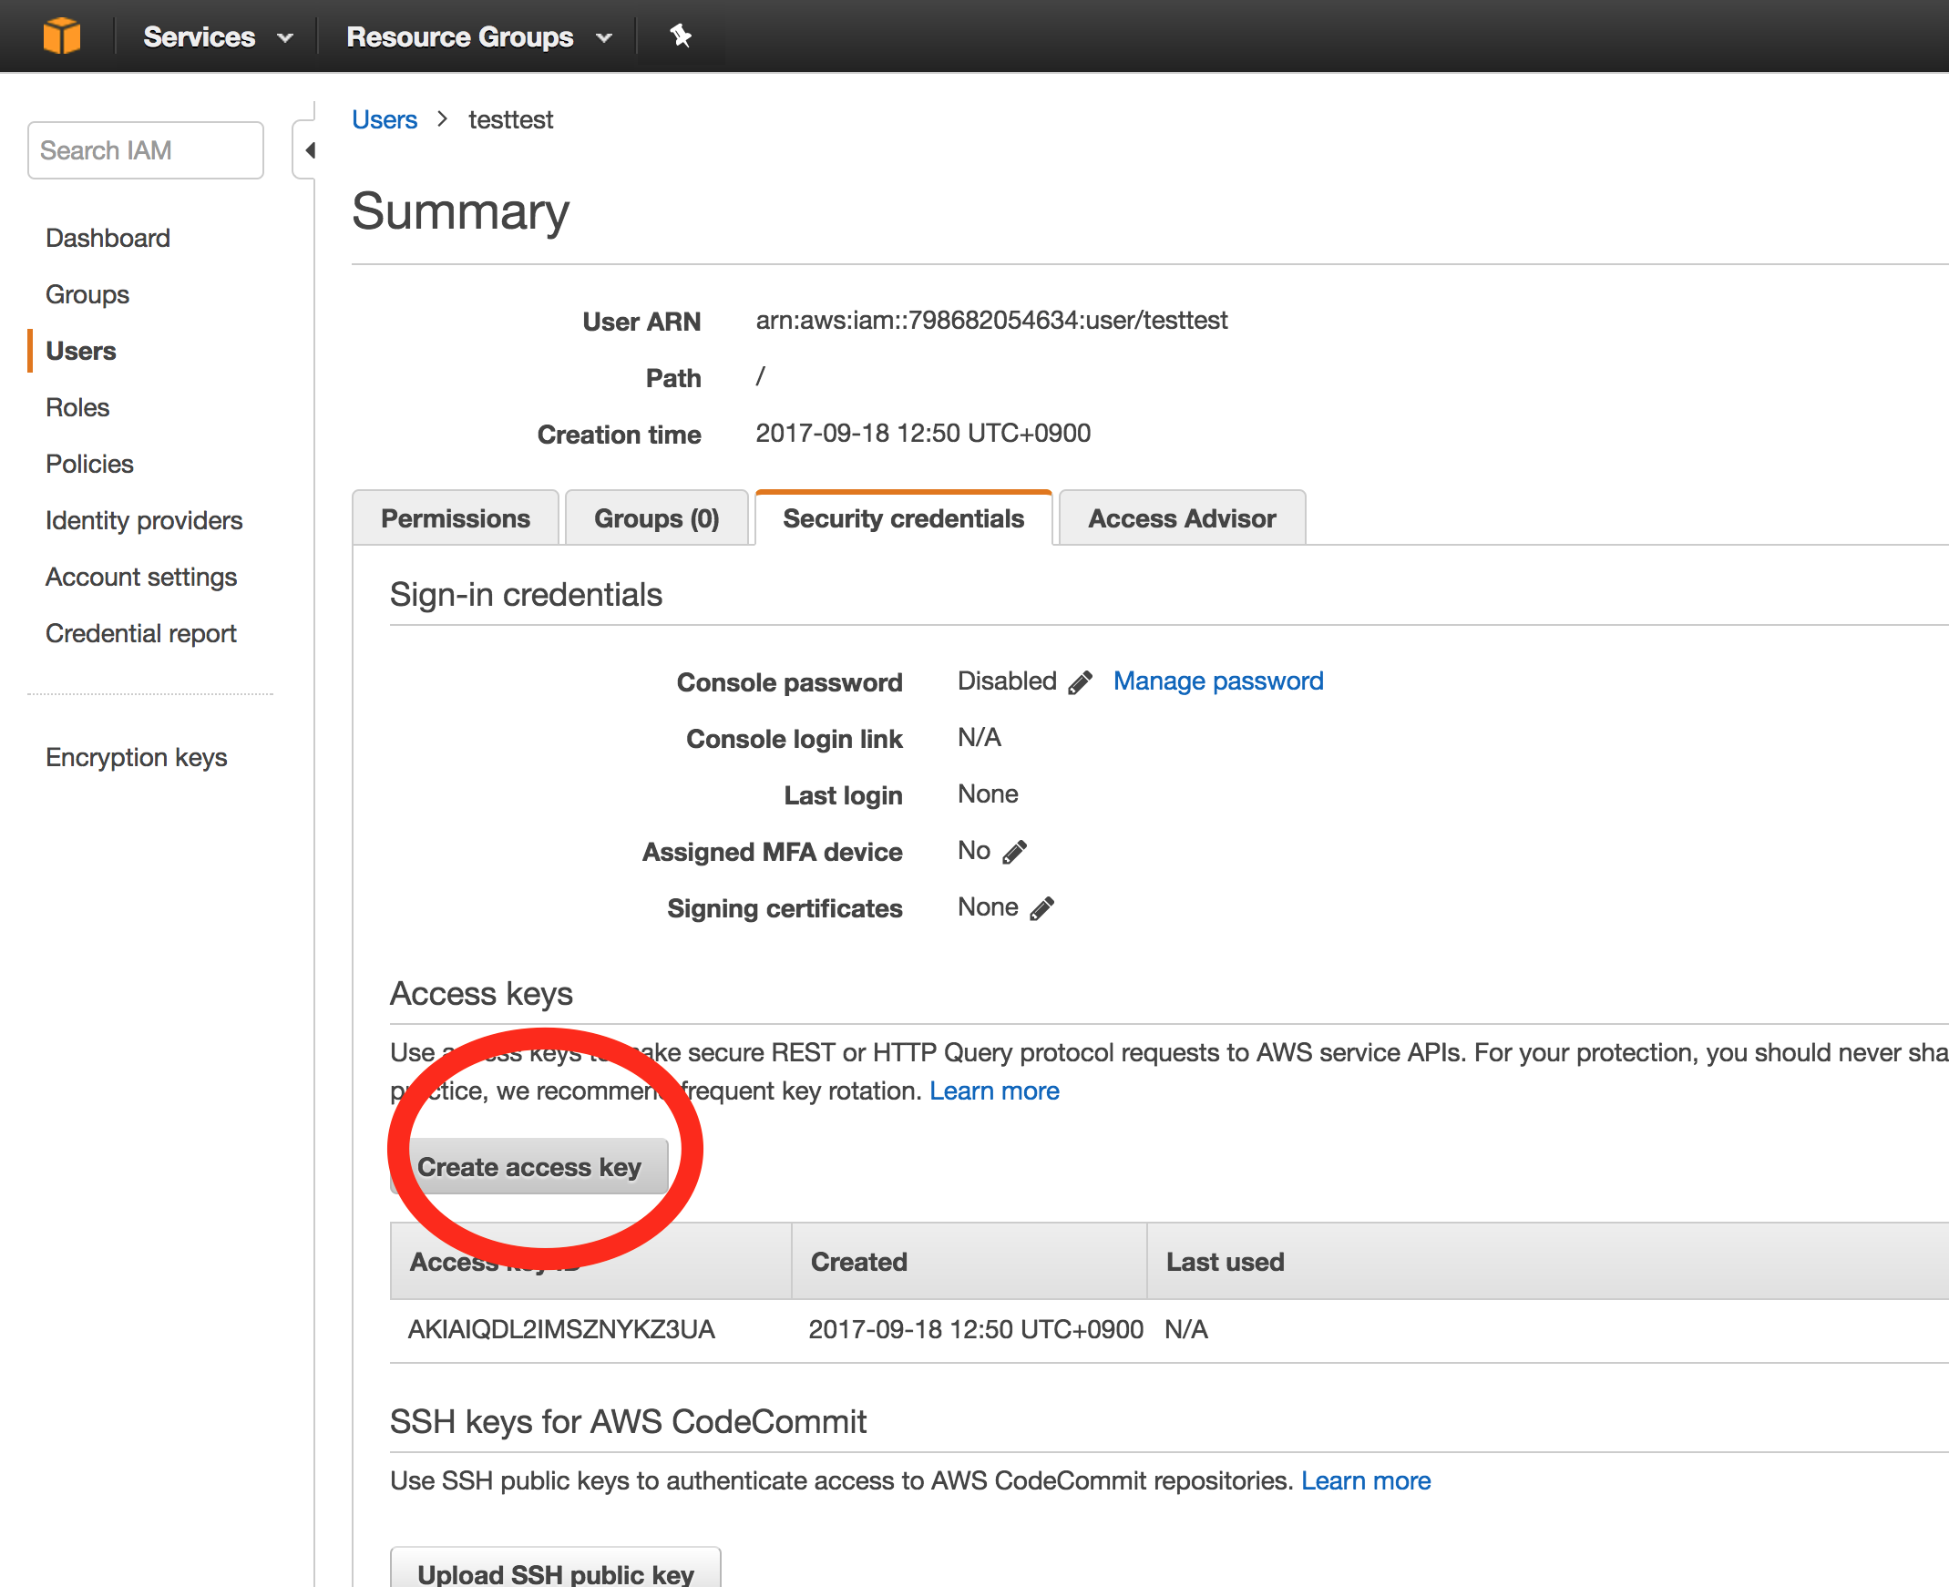This screenshot has width=1949, height=1587.
Task: Collapse the IAM sidebar with arrow toggle
Action: coord(309,150)
